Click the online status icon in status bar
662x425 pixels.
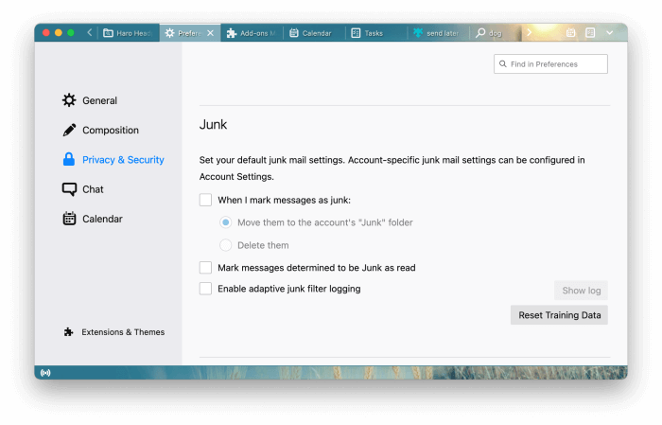[x=45, y=373]
